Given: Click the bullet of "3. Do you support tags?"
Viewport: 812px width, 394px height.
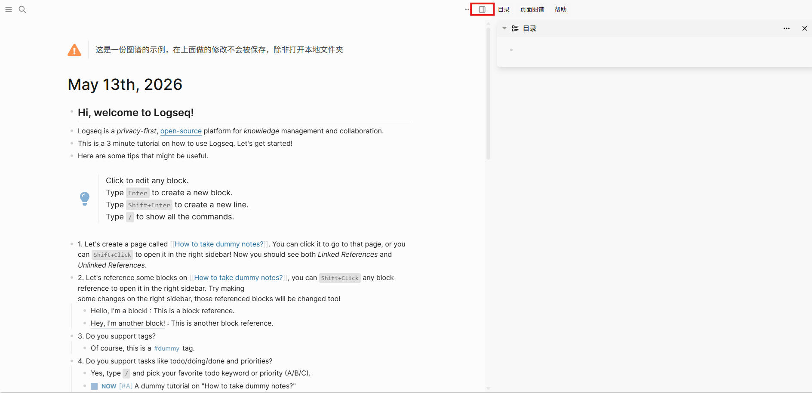Looking at the screenshot, I should tap(72, 336).
